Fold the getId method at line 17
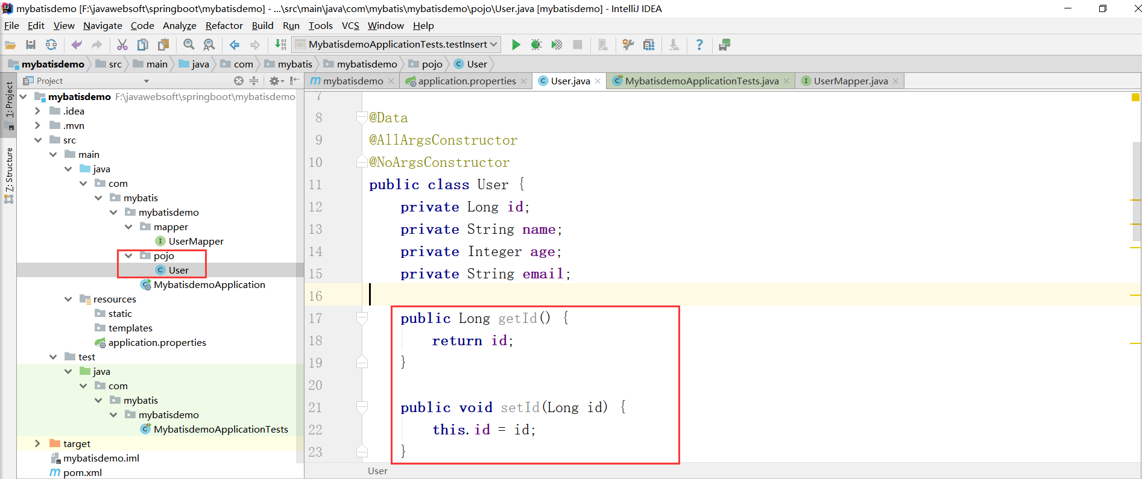The image size is (1142, 479). [362, 318]
